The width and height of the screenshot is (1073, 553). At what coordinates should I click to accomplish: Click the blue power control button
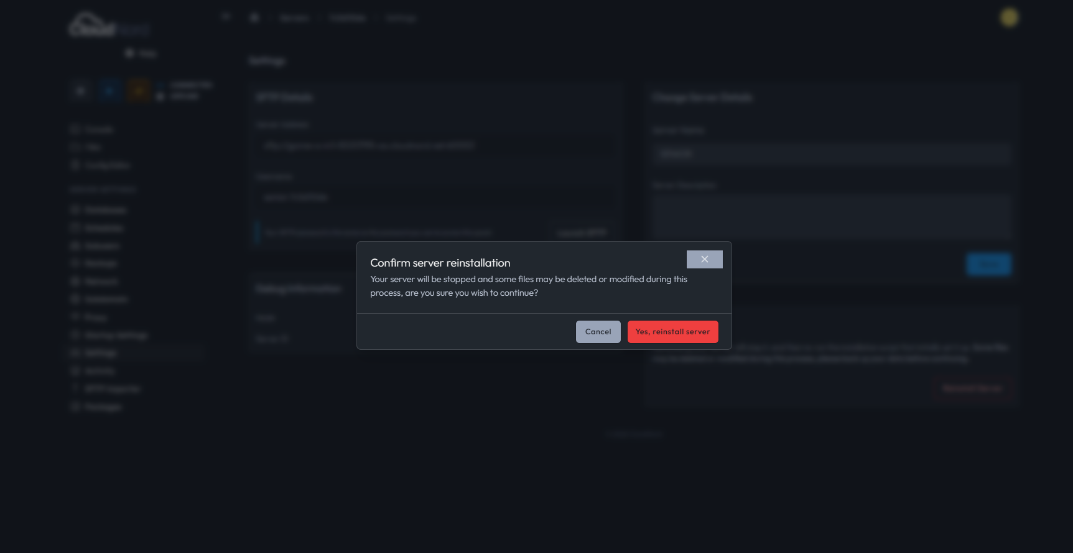109,91
